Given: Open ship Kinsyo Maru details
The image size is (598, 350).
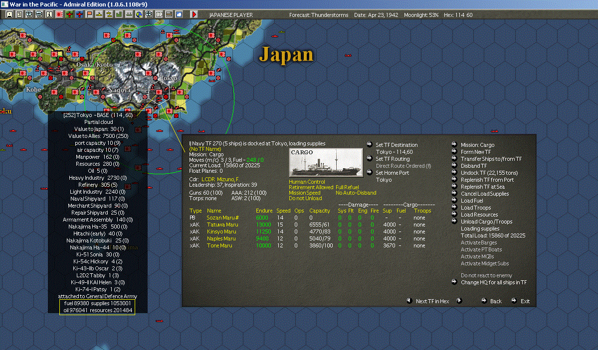Looking at the screenshot, I should (x=221, y=231).
